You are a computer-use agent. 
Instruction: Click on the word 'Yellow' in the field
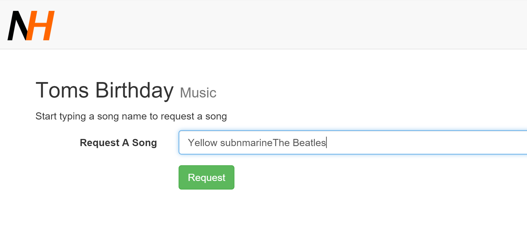[202, 143]
